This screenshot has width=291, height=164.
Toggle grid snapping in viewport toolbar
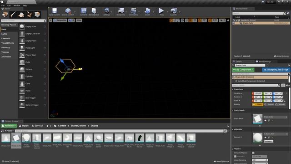(x=191, y=20)
